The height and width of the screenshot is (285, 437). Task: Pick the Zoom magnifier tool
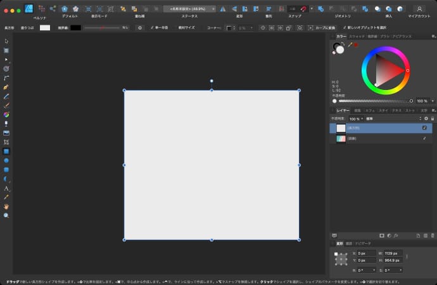pyautogui.click(x=6, y=215)
